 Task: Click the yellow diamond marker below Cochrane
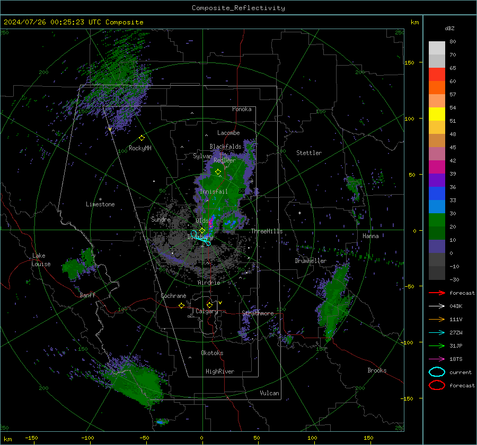181,306
